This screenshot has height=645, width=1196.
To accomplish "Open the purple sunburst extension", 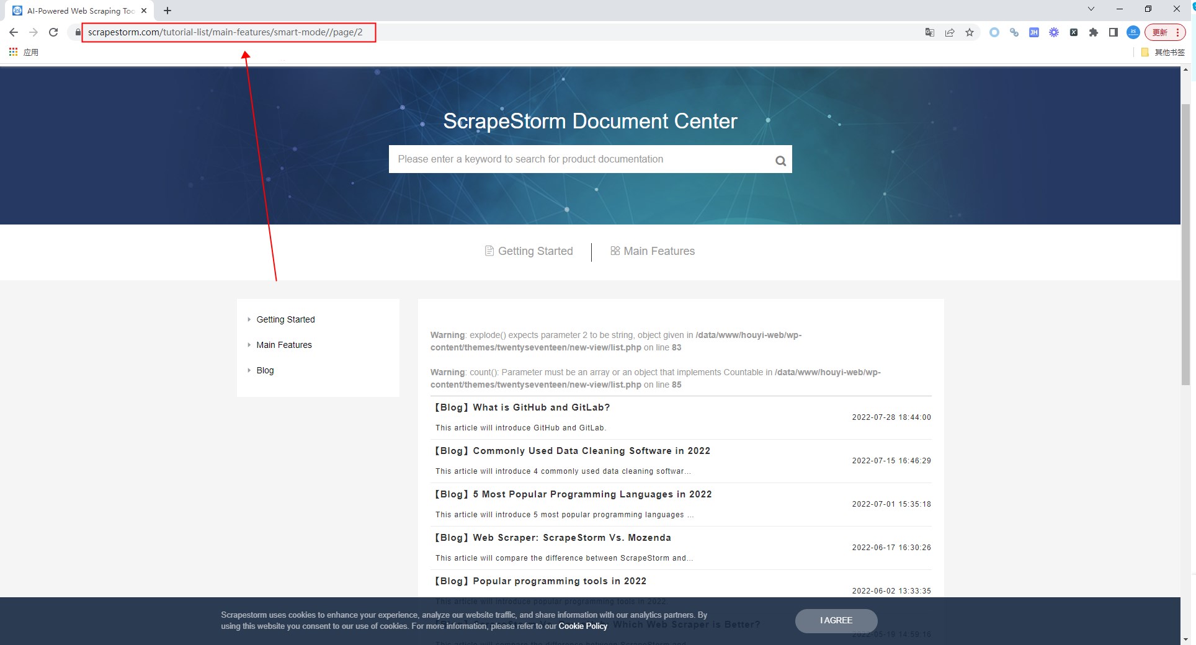I will (x=1054, y=32).
